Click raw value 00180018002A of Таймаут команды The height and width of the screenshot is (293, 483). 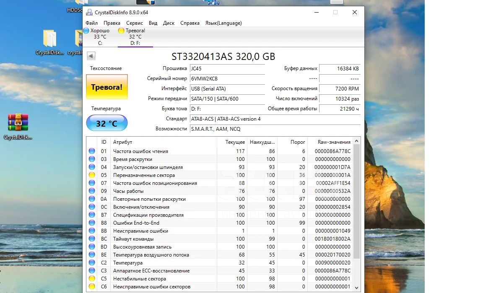[332, 239]
